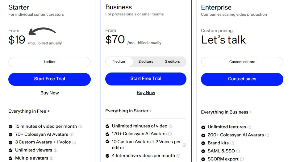The image size is (292, 162).
Task: Open info icon beside Unlimited minutes of video
Action: pyautogui.click(x=171, y=126)
